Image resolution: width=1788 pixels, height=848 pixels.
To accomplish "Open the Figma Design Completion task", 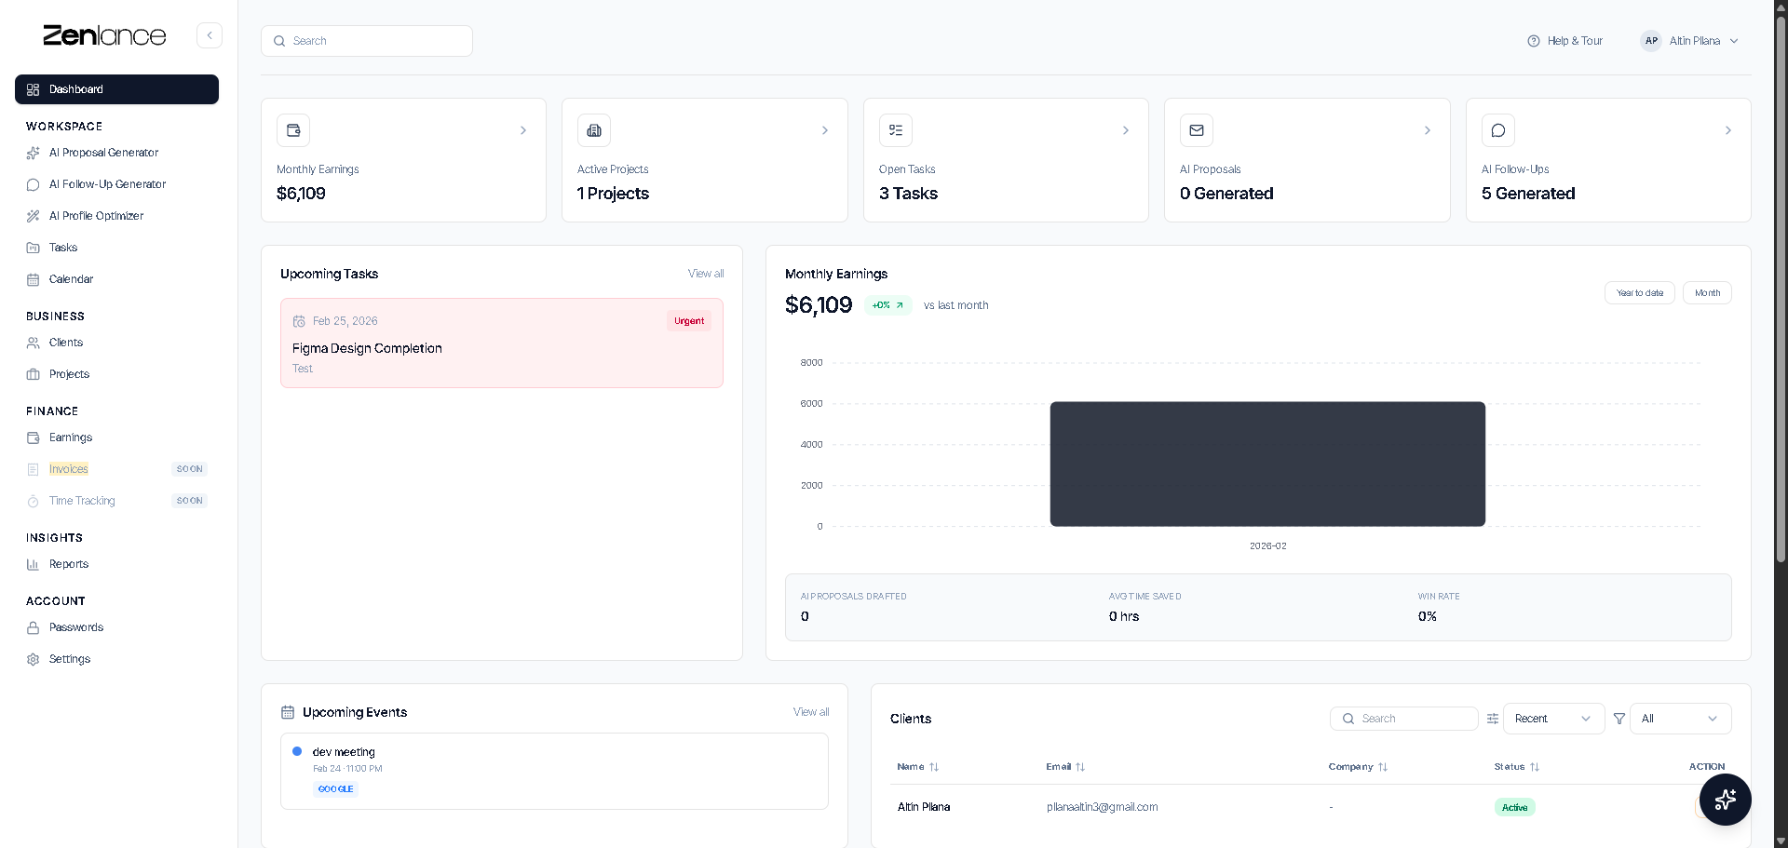I will [x=366, y=348].
